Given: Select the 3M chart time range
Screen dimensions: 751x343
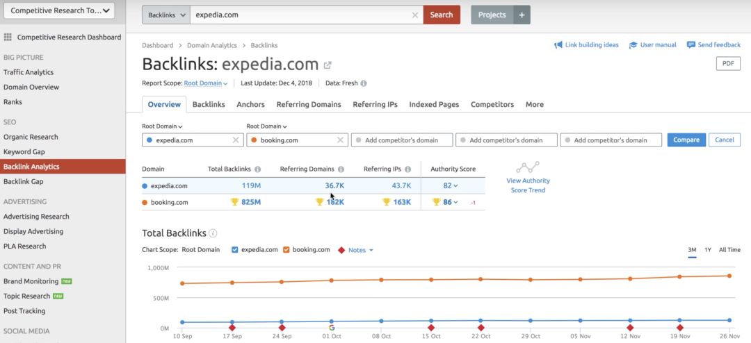Looking at the screenshot, I should [692, 250].
